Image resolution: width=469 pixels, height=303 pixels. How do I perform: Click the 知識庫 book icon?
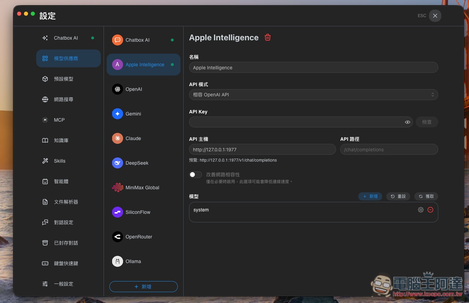pos(45,140)
